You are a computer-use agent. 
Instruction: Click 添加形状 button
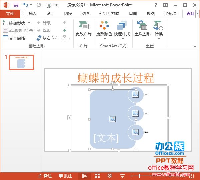(14, 23)
